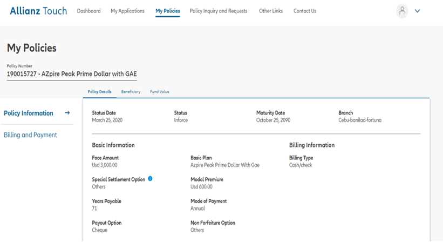Viewport: 443px width, 242px height.
Task: Select My Policies in the top navigation
Action: (x=168, y=11)
